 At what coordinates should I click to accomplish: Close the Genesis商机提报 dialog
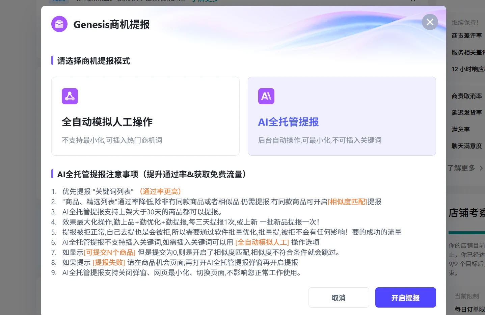(430, 22)
